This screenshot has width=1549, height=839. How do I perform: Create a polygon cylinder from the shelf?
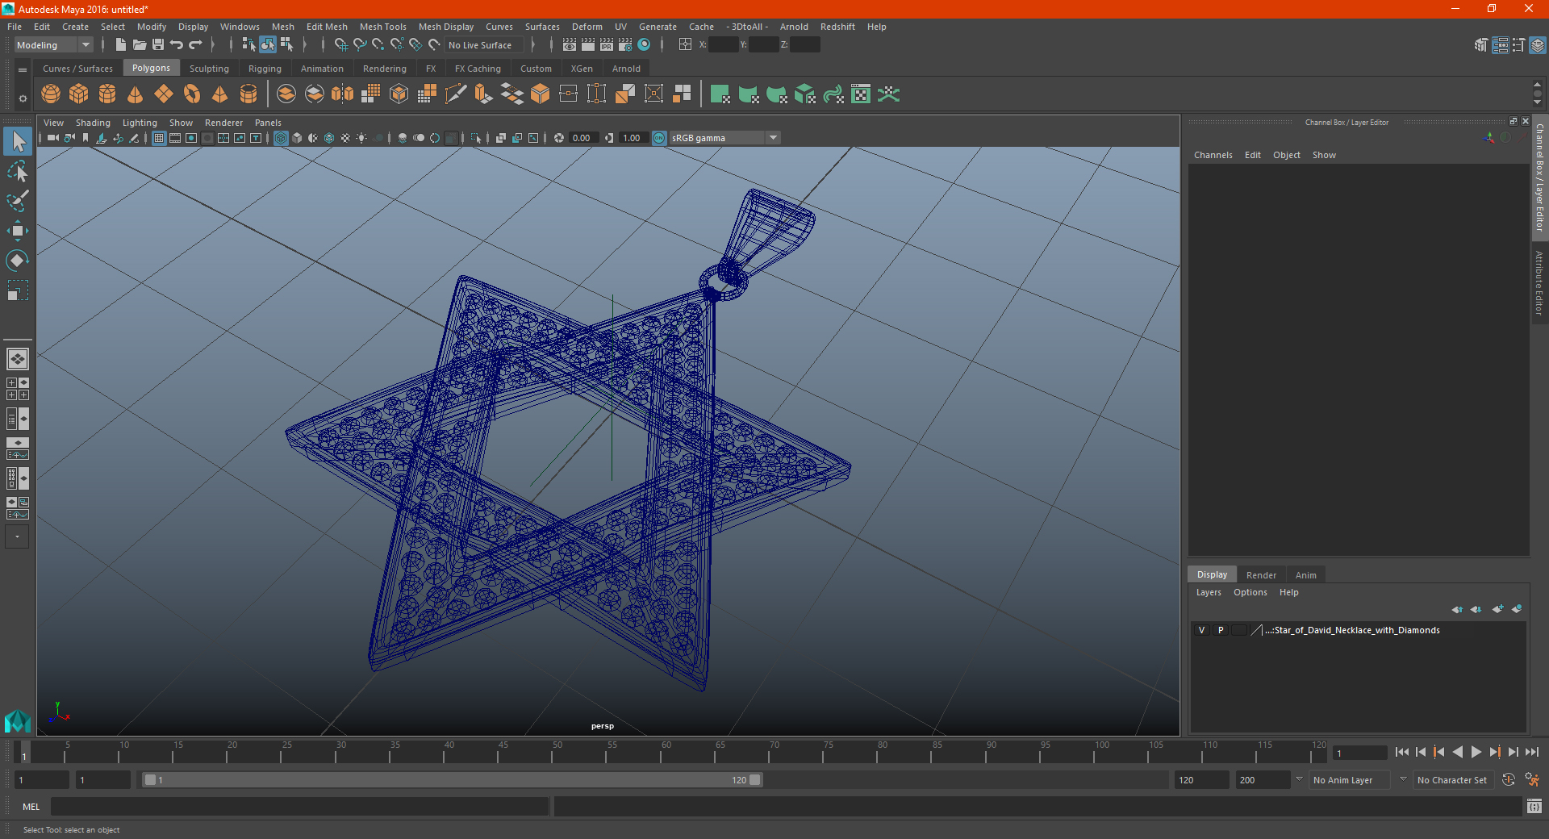(x=107, y=94)
